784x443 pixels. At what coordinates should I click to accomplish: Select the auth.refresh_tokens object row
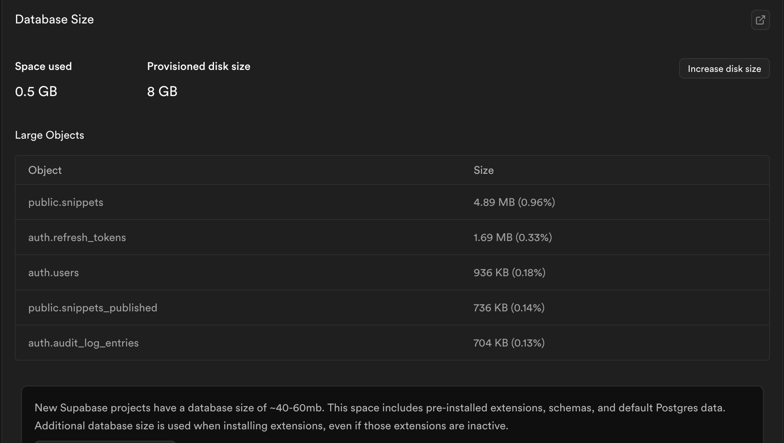click(77, 238)
